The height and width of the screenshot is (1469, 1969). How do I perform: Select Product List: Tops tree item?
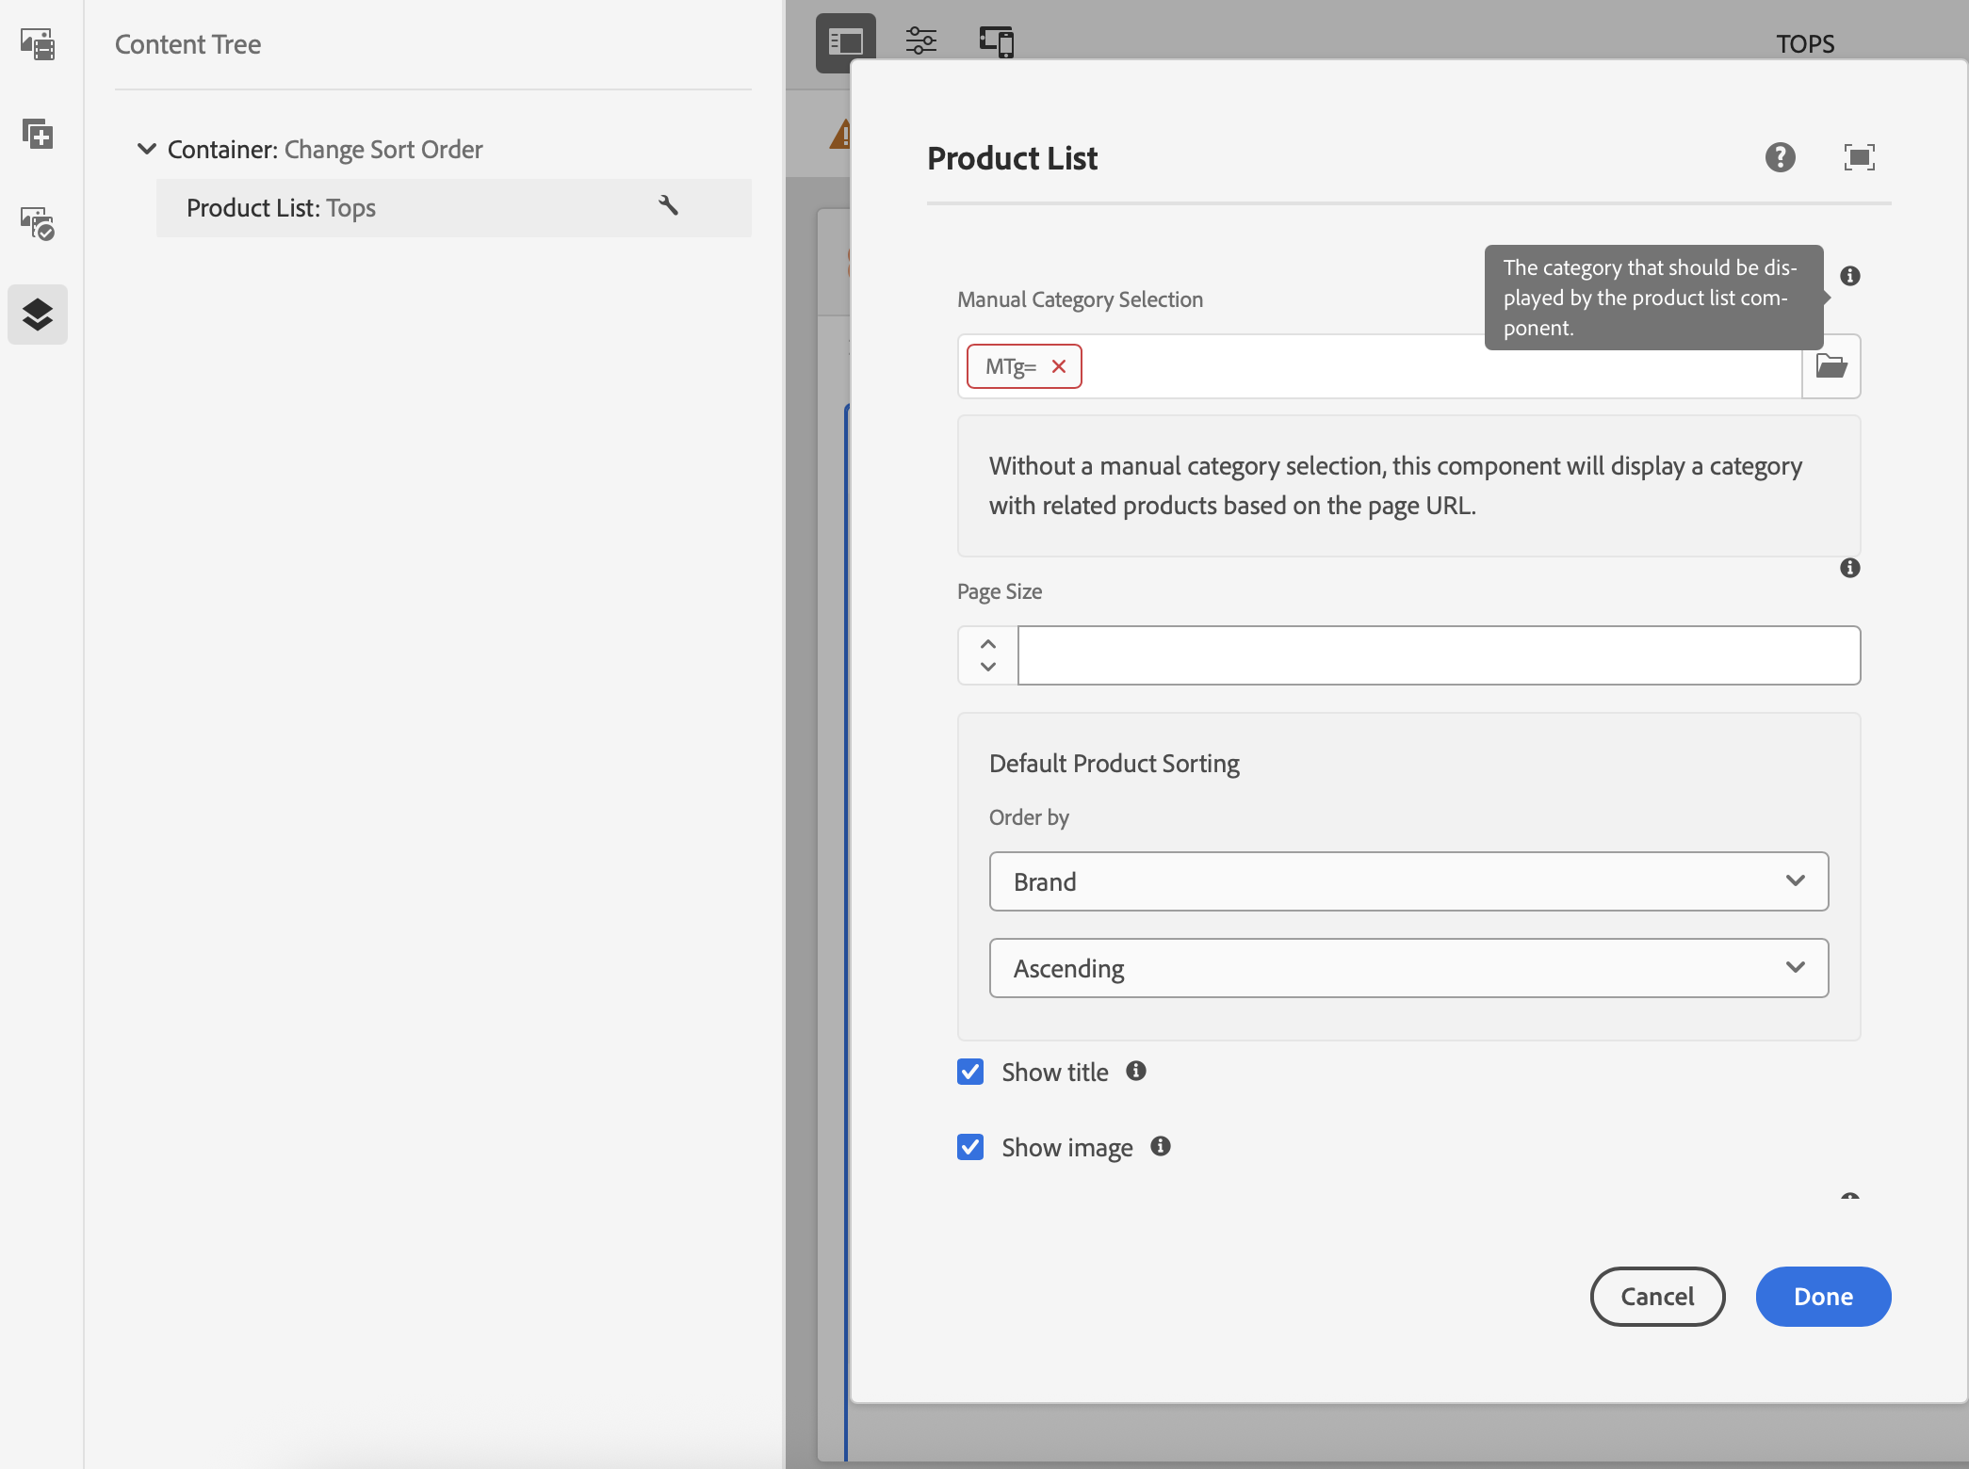click(x=282, y=208)
